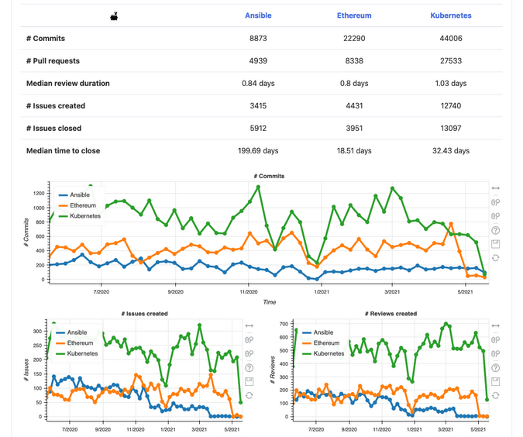This screenshot has height=437, width=523.
Task: Reset the Commits chart view
Action: [x=495, y=258]
